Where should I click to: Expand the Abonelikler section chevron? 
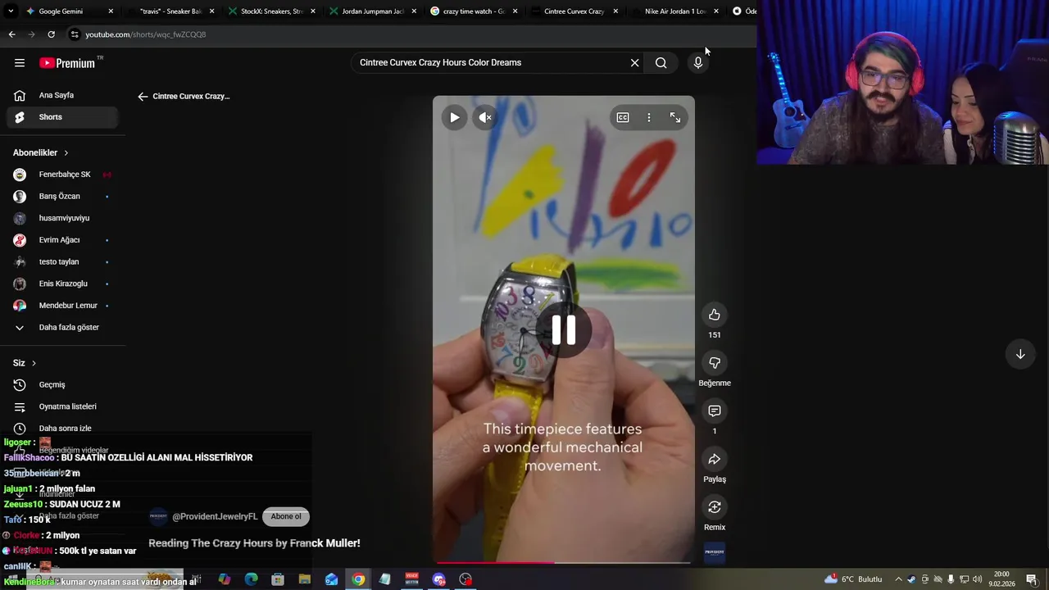[66, 153]
